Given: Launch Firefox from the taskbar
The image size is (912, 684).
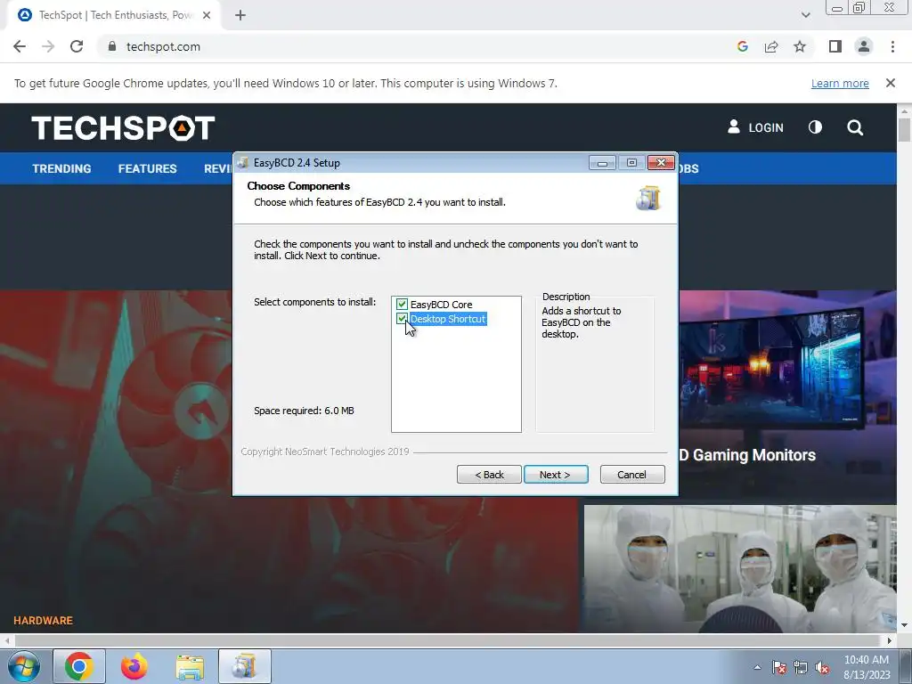Looking at the screenshot, I should click(134, 666).
